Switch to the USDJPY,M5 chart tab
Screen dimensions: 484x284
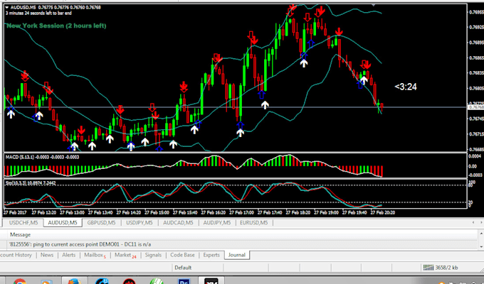click(140, 223)
